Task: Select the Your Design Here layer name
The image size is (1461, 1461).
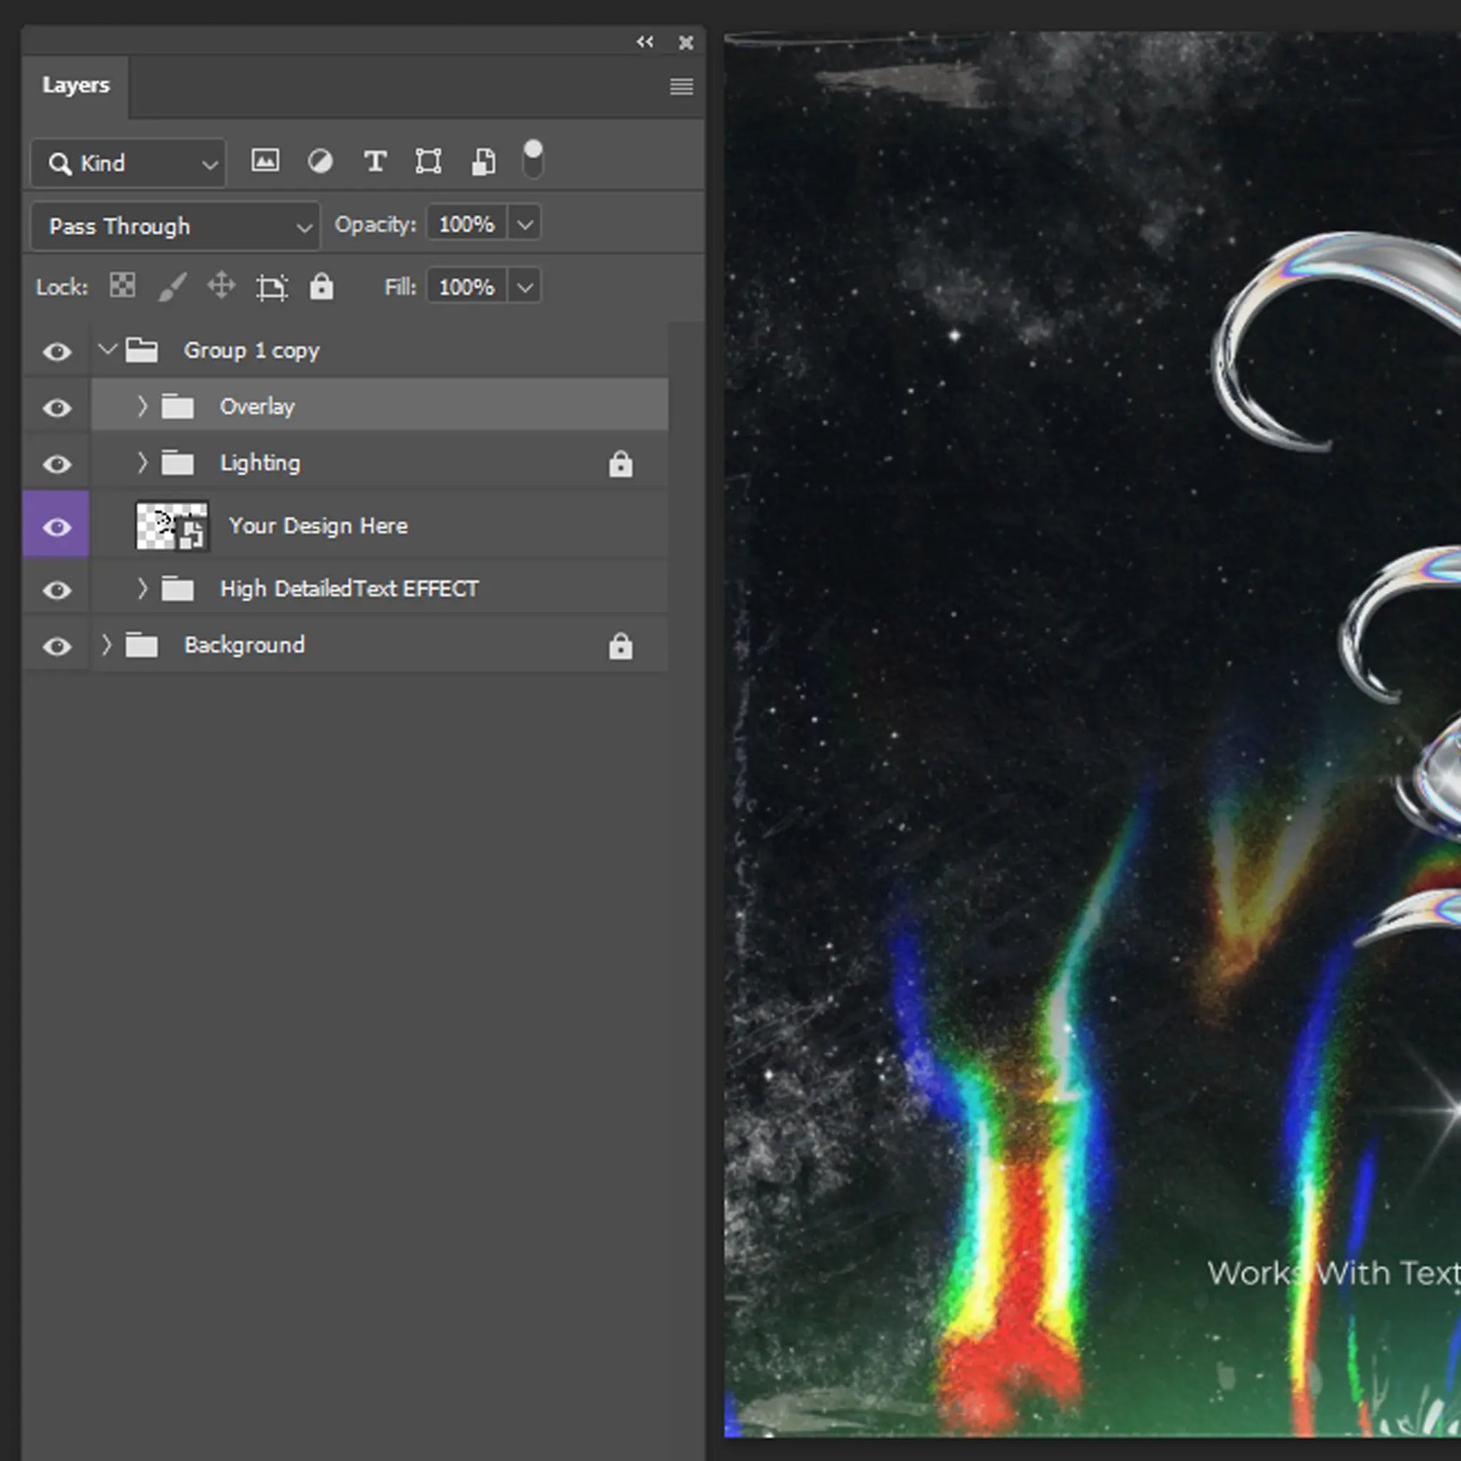Action: [318, 526]
